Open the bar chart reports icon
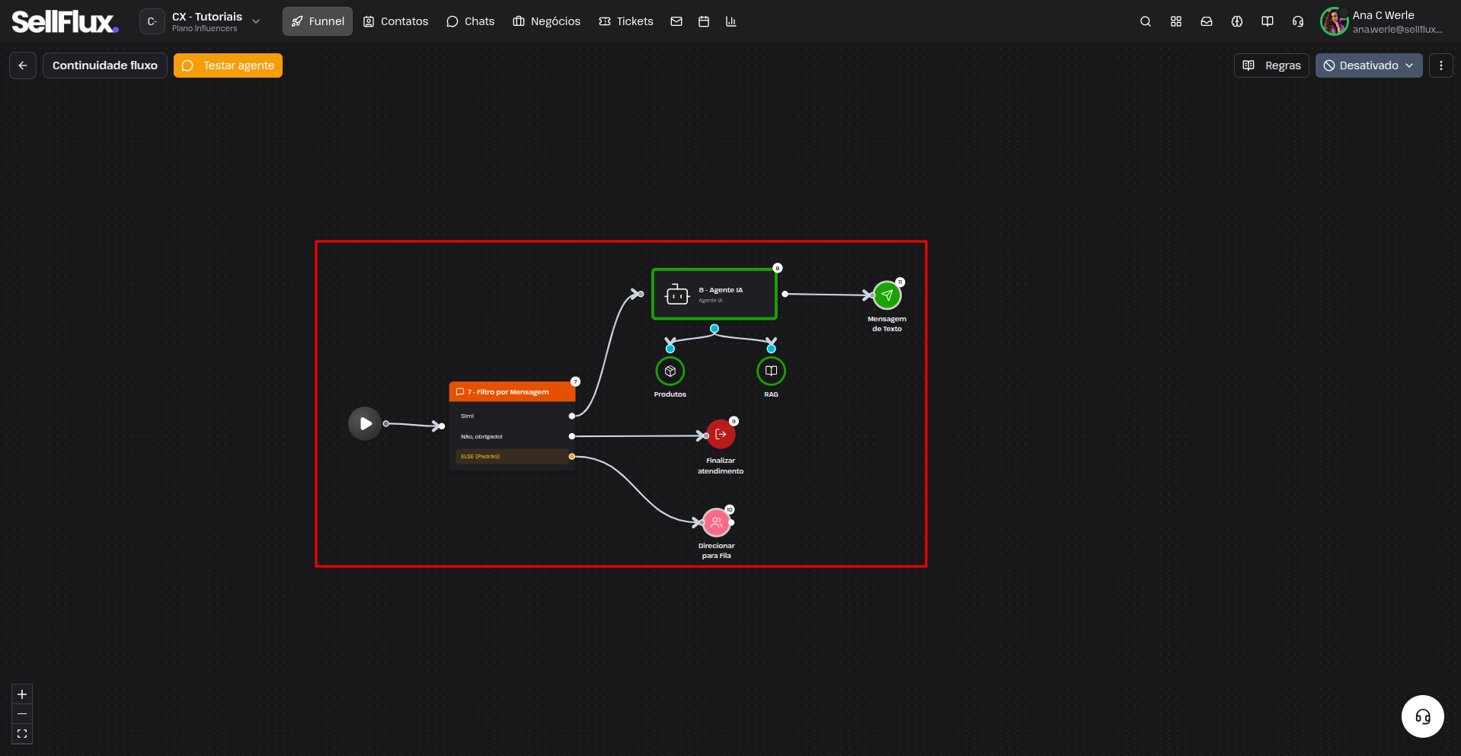The height and width of the screenshot is (756, 1461). point(730,21)
